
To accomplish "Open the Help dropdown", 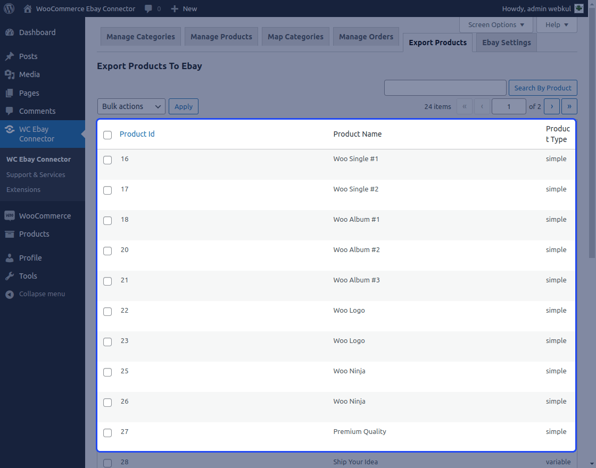I will (x=557, y=24).
